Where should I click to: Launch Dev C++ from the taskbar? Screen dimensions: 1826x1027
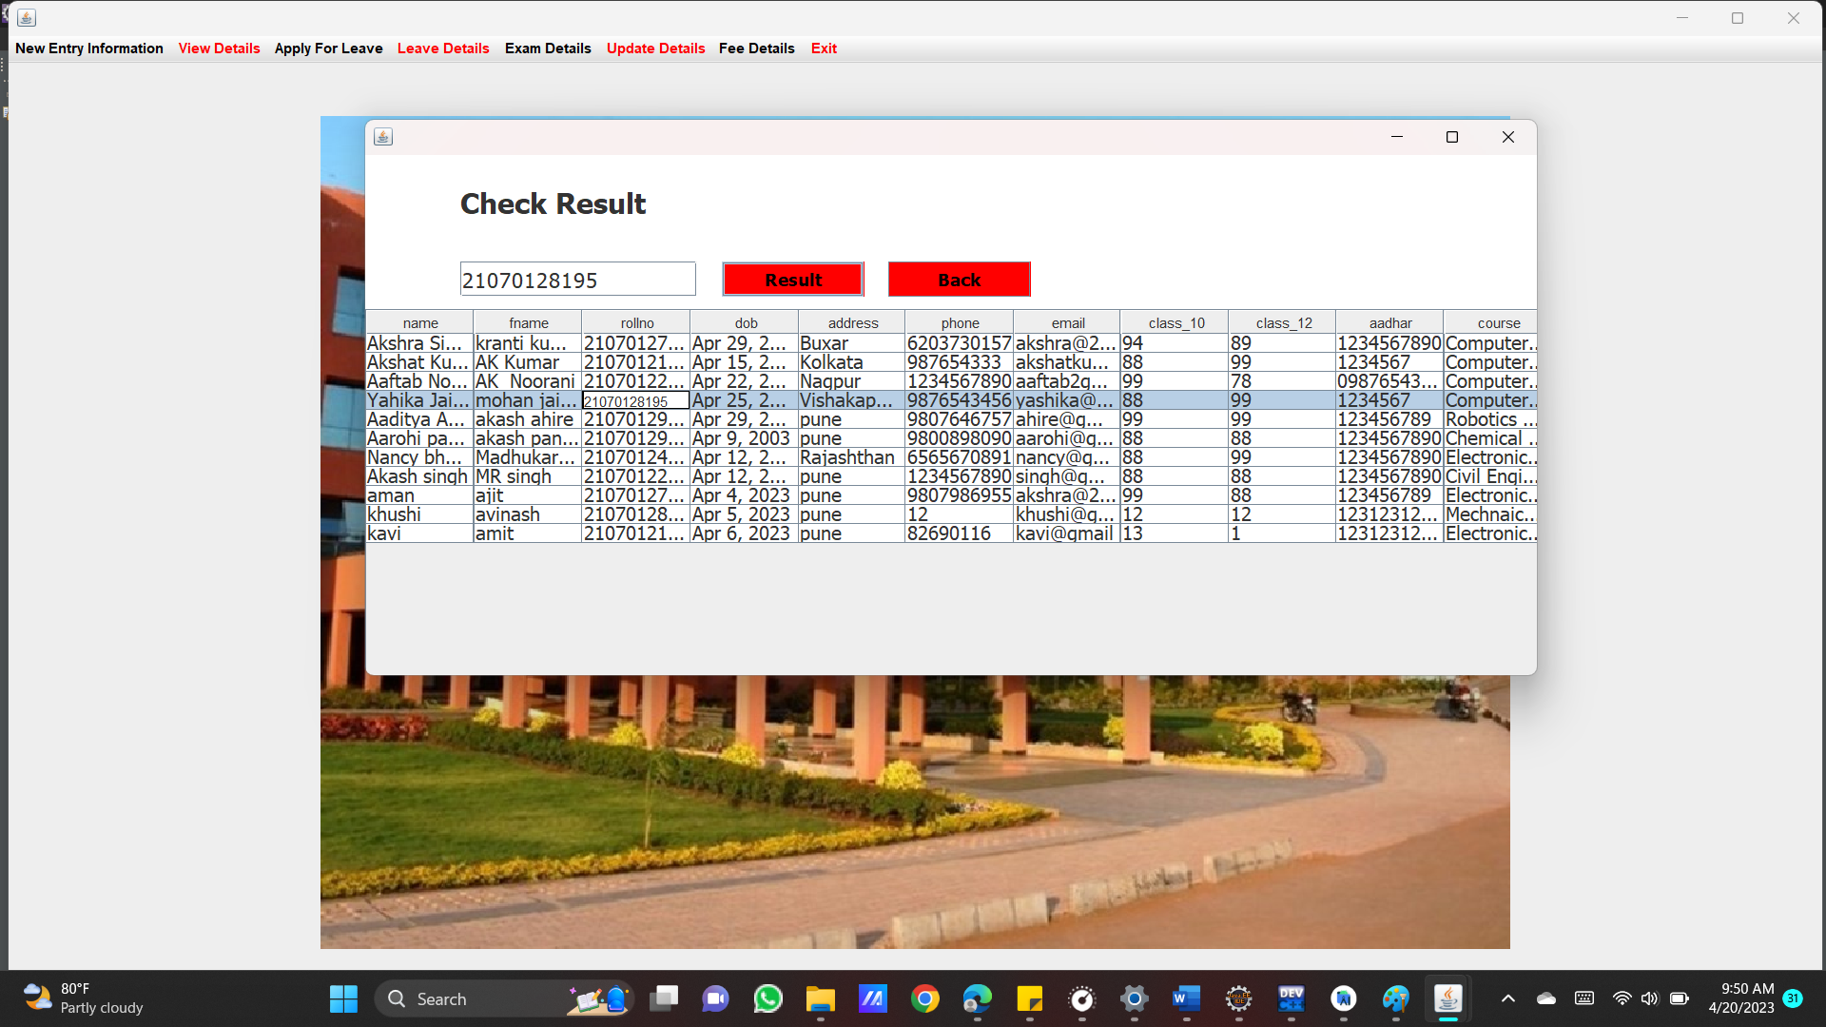(1291, 998)
